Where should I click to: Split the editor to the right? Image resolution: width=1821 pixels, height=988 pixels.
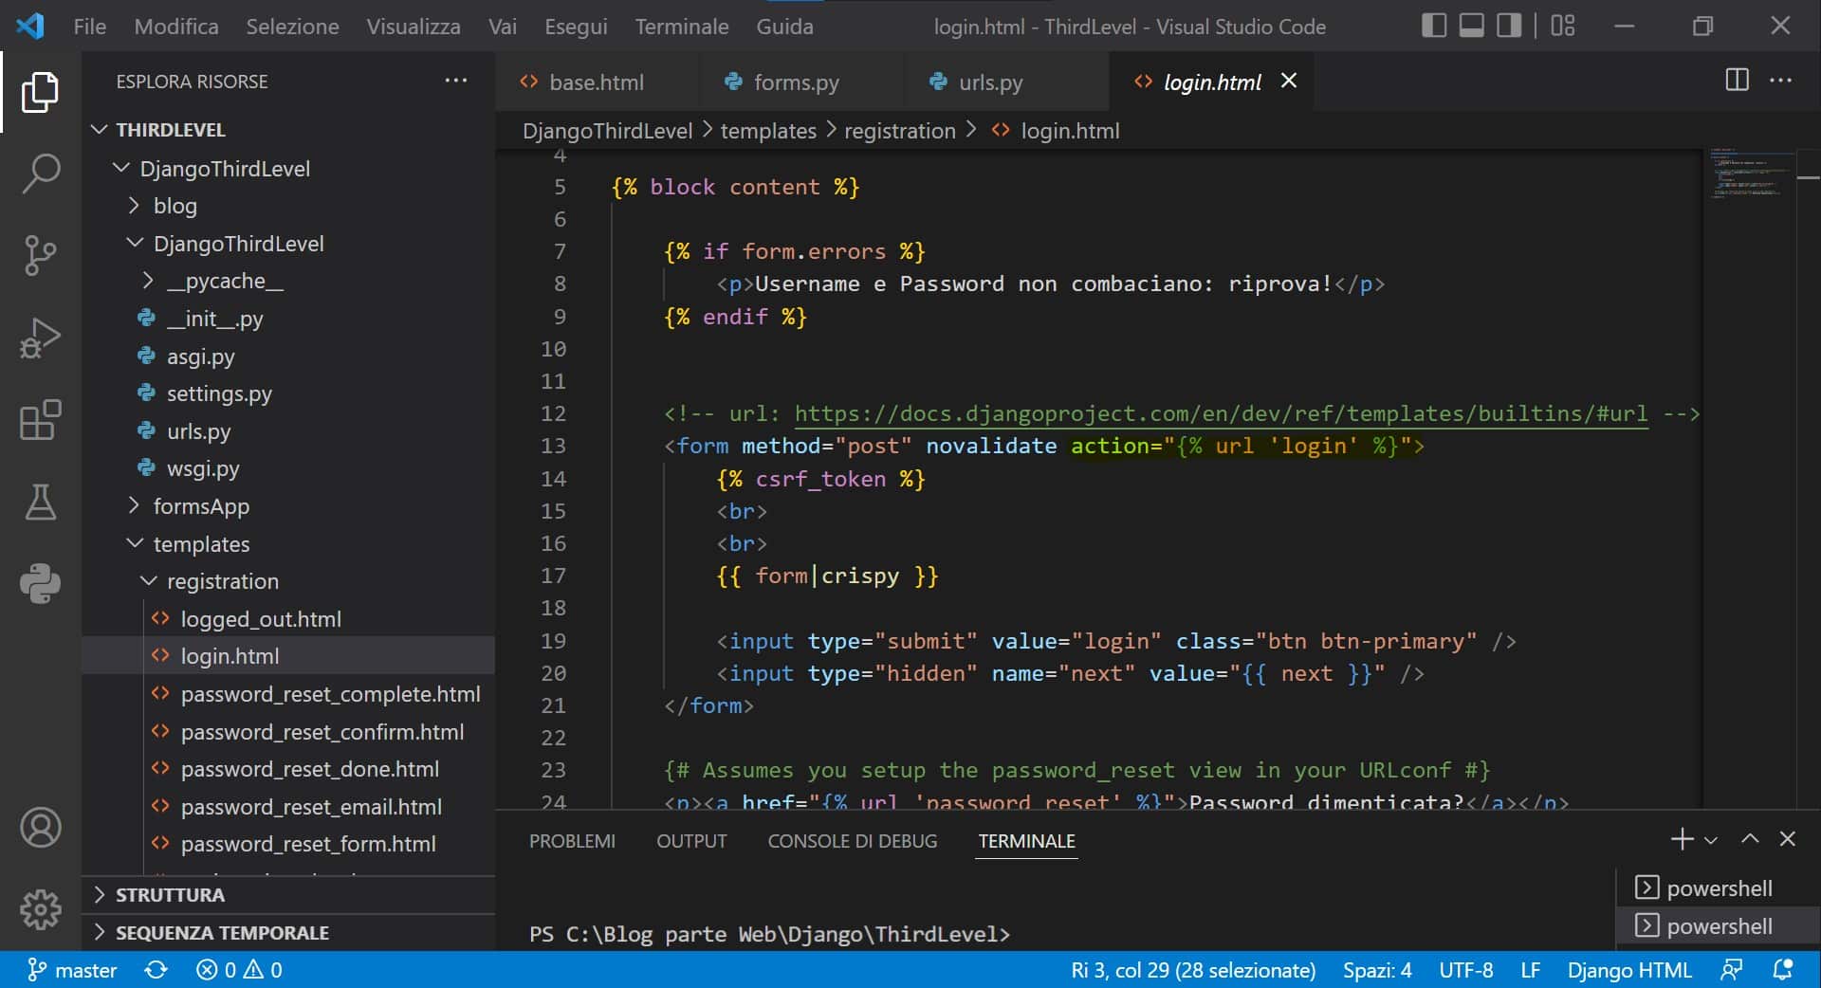[x=1737, y=80]
